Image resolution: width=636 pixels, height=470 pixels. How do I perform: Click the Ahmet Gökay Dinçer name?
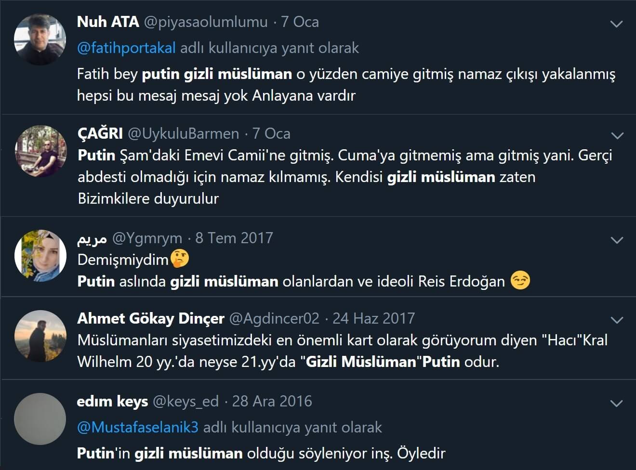[151, 319]
